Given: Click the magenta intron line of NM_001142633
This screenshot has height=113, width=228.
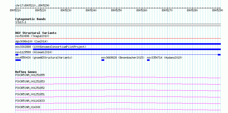Looking at the screenshot, I should 118,102.
